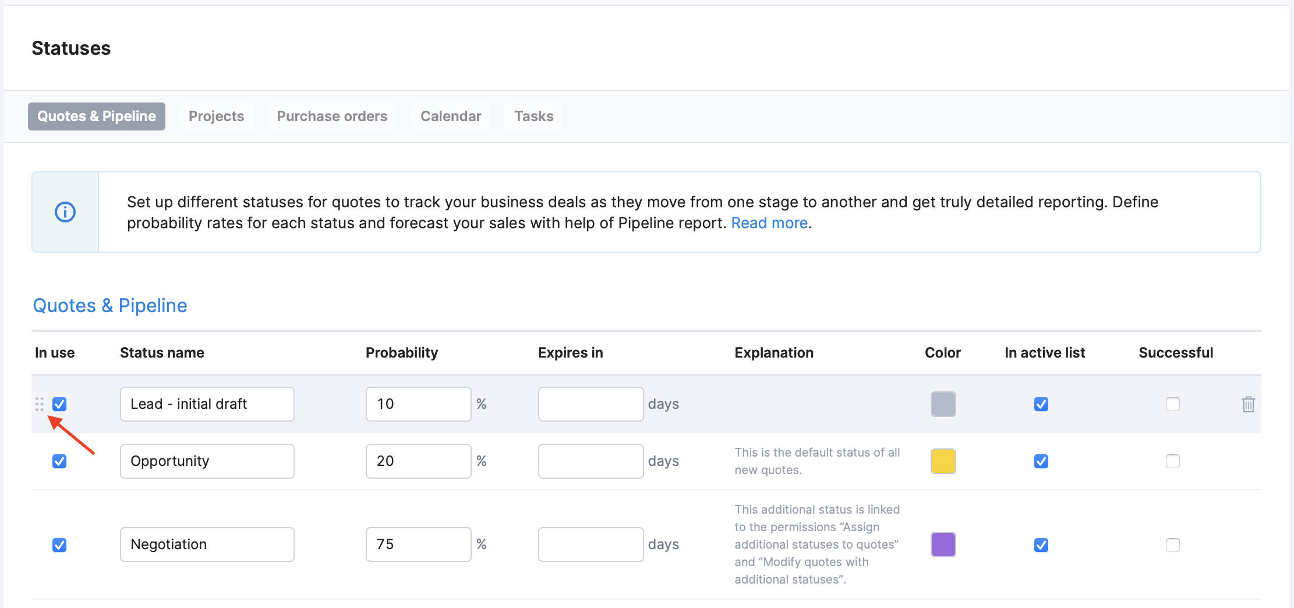Toggle the In use checkbox for Negotiation
The image size is (1294, 608).
59,545
